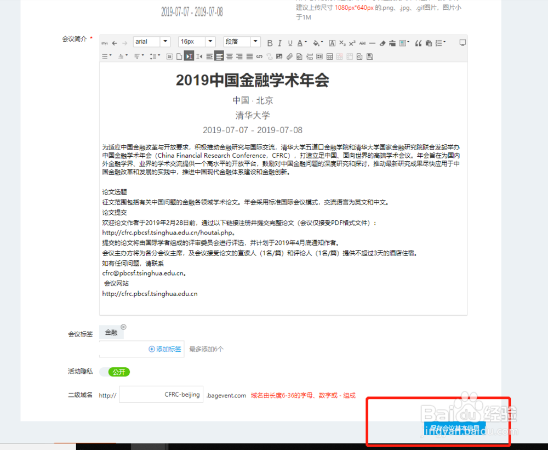The width and height of the screenshot is (548, 450).
Task: Click the 2019中国金融学术年会 heading in the editor
Action: pyautogui.click(x=252, y=80)
